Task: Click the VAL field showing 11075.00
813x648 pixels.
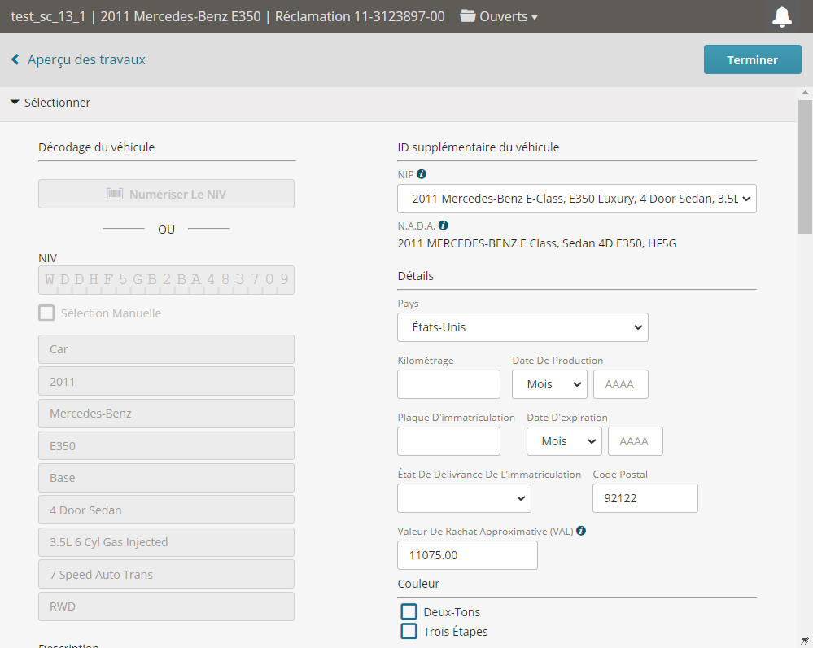Action: [x=467, y=556]
